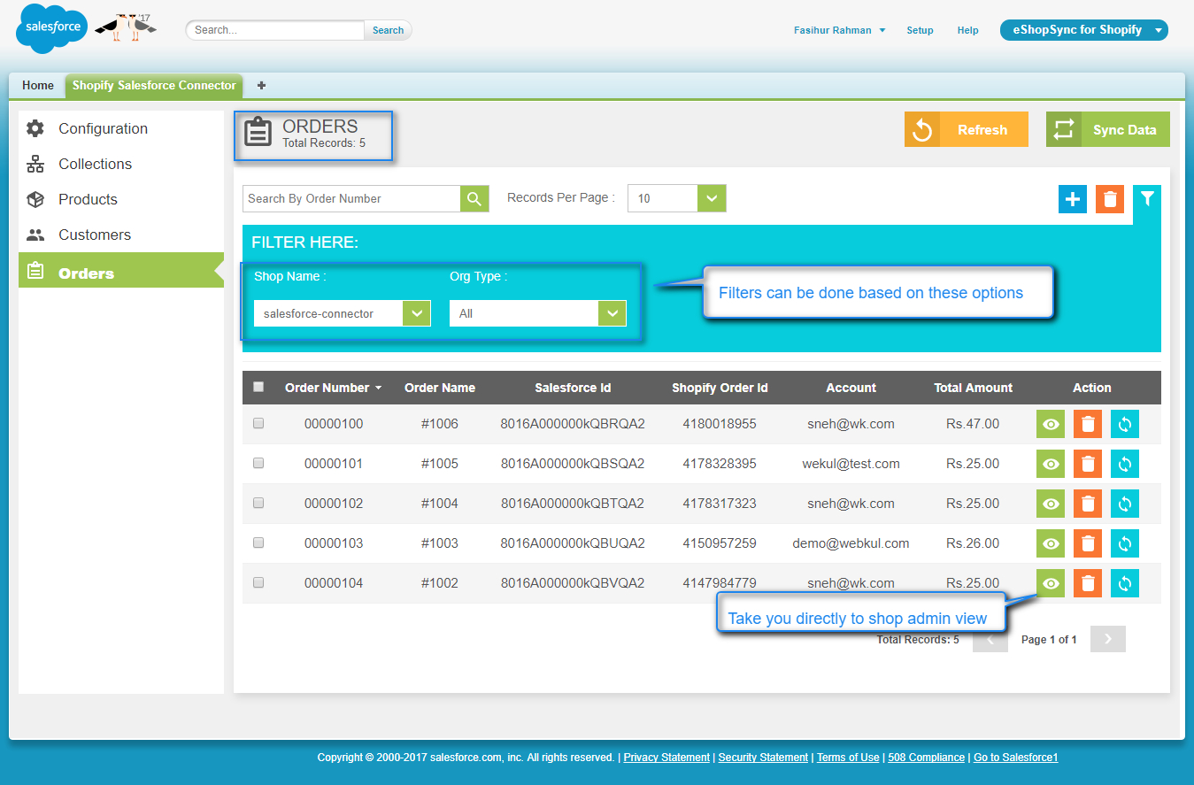Image resolution: width=1194 pixels, height=785 pixels.
Task: Click the Products box icon
Action: [x=35, y=199]
